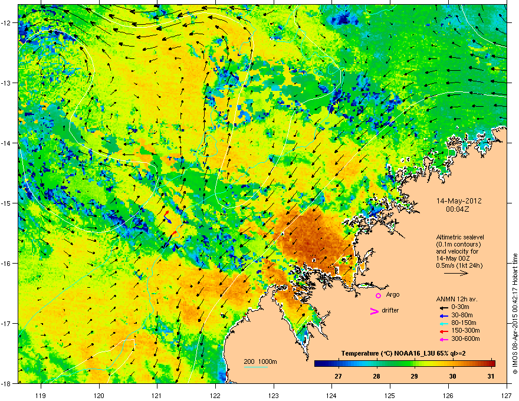Image resolution: width=519 pixels, height=401 pixels.
Task: Click the 28 value on the colorbar
Action: [376, 376]
